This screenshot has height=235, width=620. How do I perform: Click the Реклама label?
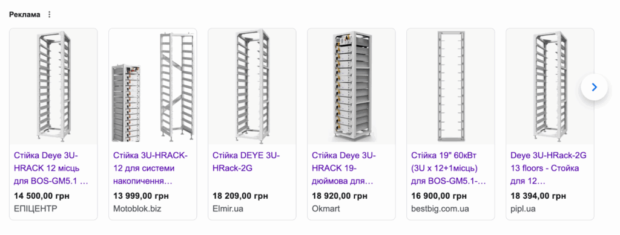pos(24,14)
